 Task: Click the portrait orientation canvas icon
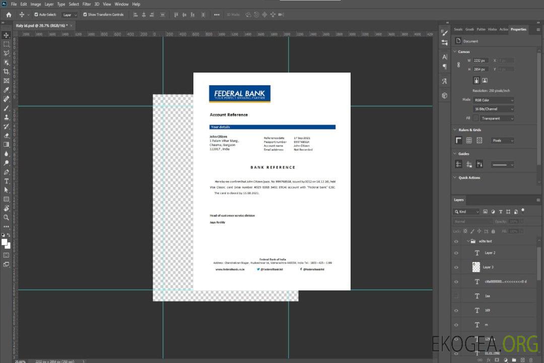click(x=476, y=80)
